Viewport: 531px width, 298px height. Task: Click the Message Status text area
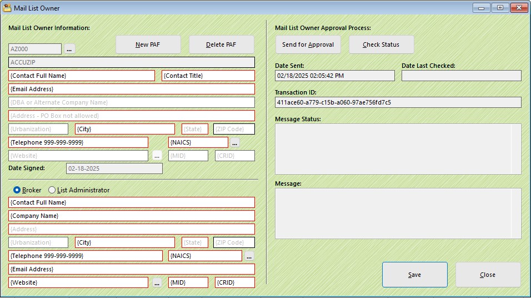click(x=398, y=149)
